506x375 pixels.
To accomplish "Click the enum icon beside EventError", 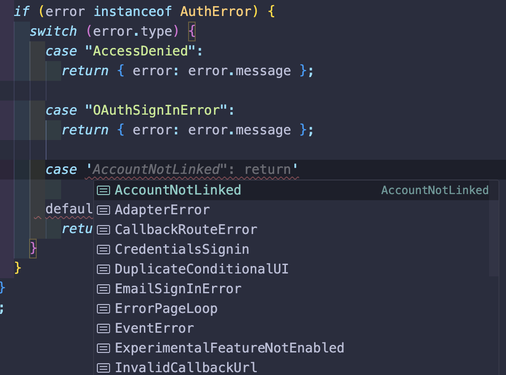I will coord(103,328).
